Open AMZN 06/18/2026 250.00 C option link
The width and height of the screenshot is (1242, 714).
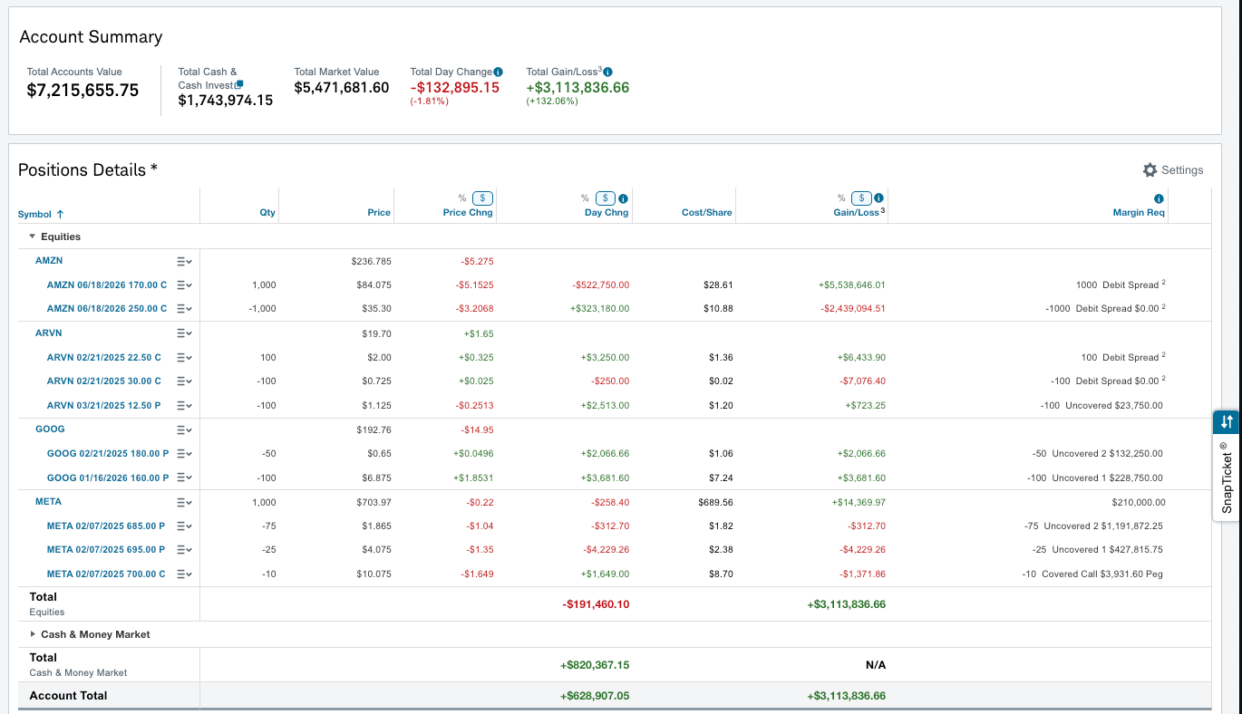coord(107,309)
